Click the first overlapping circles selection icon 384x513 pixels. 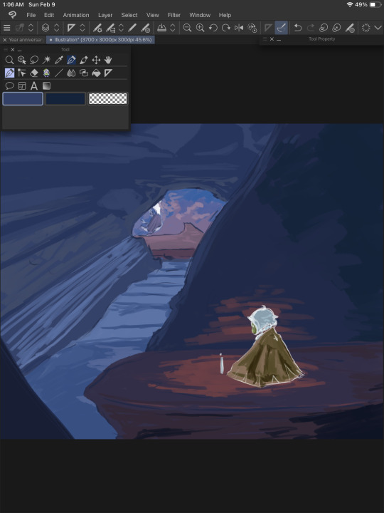click(x=324, y=28)
